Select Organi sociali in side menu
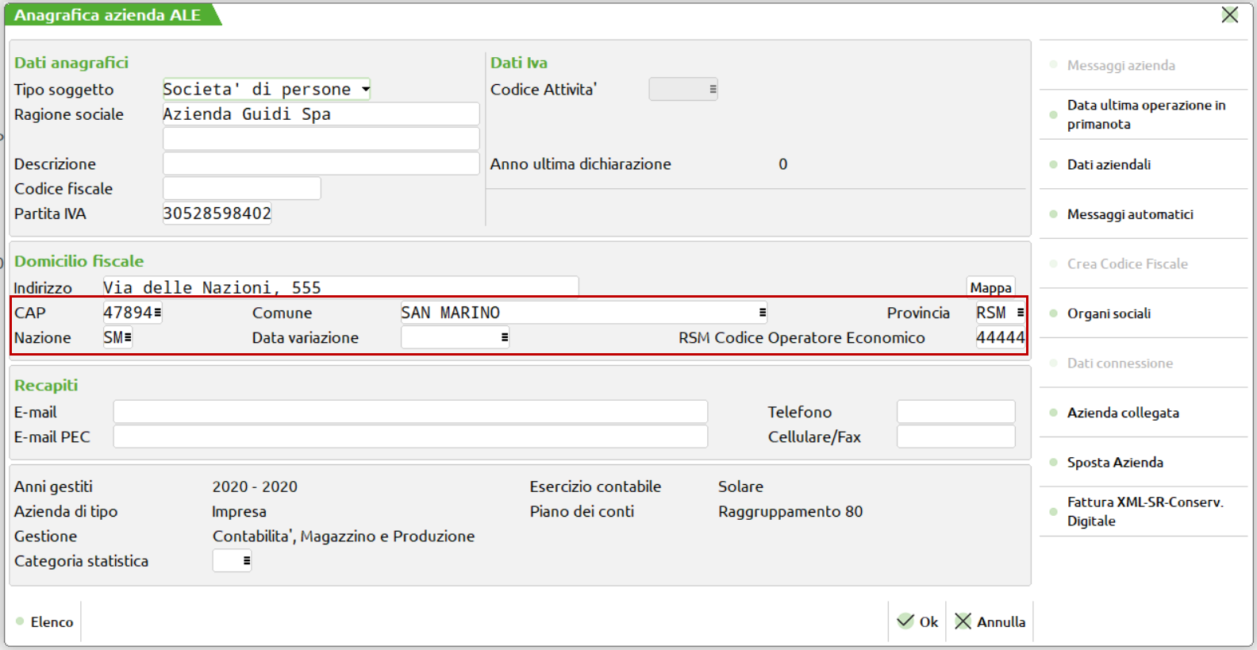1257x650 pixels. tap(1108, 313)
